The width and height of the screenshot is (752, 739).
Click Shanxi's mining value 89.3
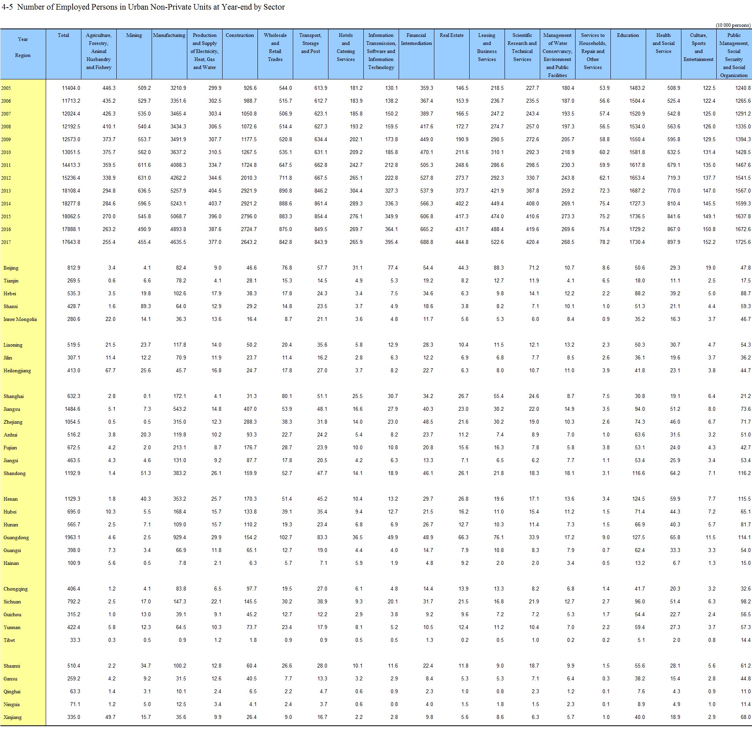point(146,307)
